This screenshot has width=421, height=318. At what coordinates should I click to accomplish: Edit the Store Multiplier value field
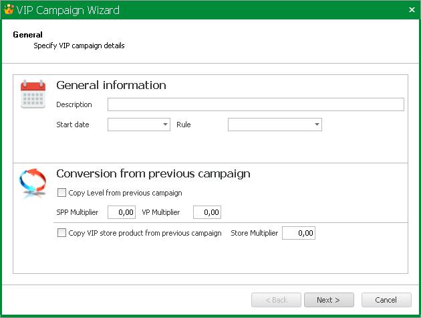(299, 233)
